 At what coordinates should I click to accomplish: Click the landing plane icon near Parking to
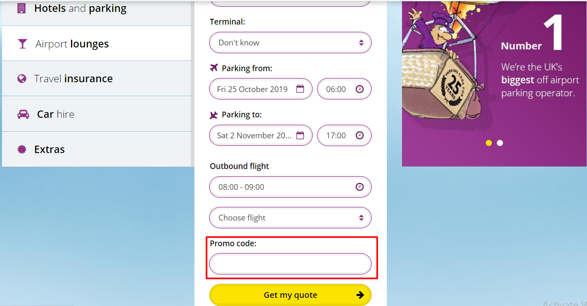tap(214, 115)
